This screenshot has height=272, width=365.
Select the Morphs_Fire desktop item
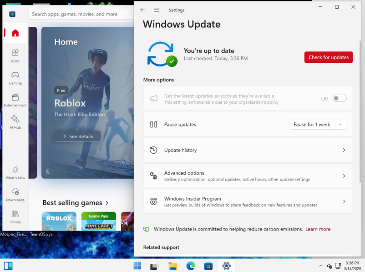click(x=14, y=234)
